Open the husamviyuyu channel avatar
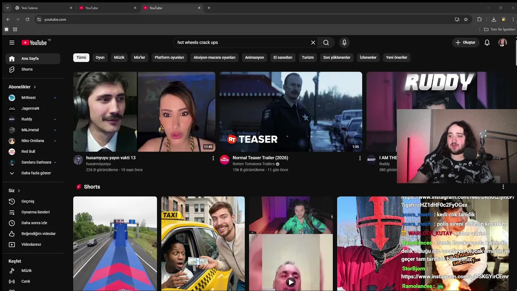The height and width of the screenshot is (291, 517). pyautogui.click(x=78, y=160)
